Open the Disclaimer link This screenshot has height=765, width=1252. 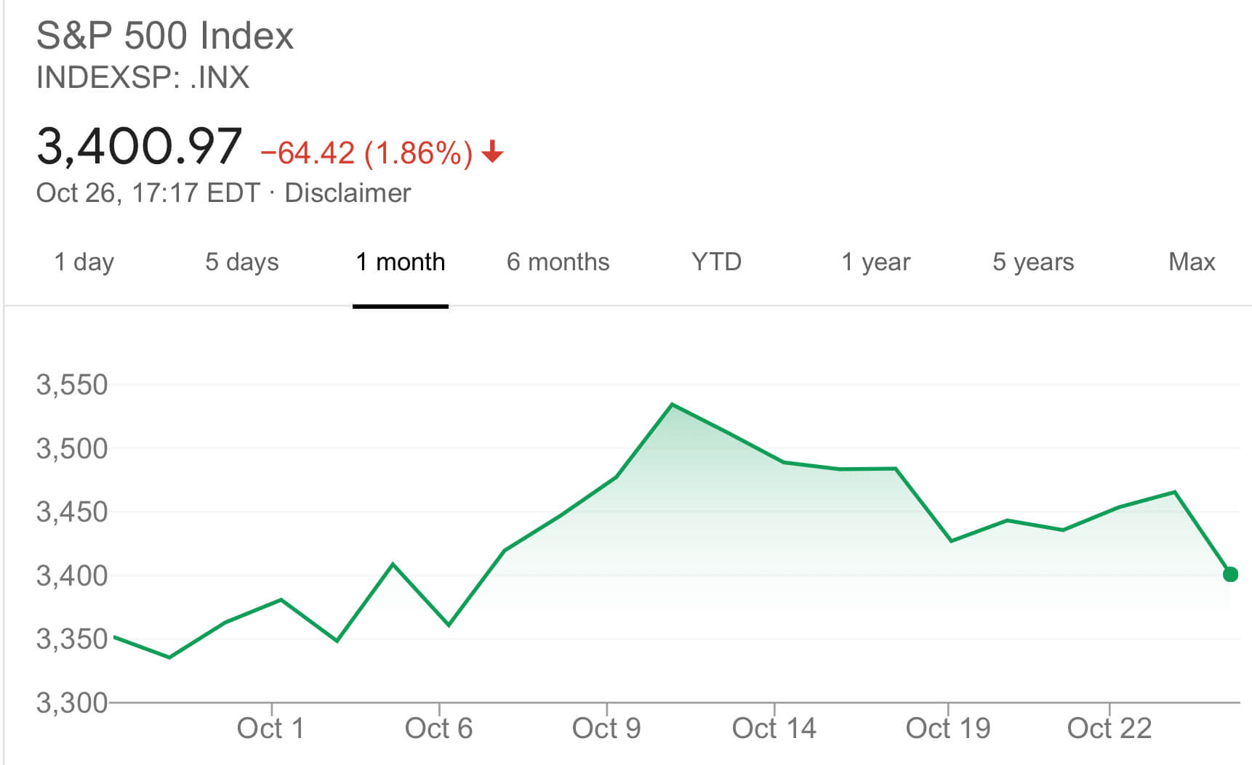point(348,193)
